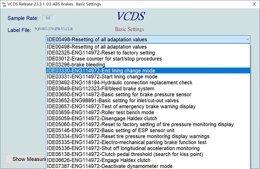Pick Basic setting of ESP sensor unit
The image size is (260, 169).
point(148,130)
